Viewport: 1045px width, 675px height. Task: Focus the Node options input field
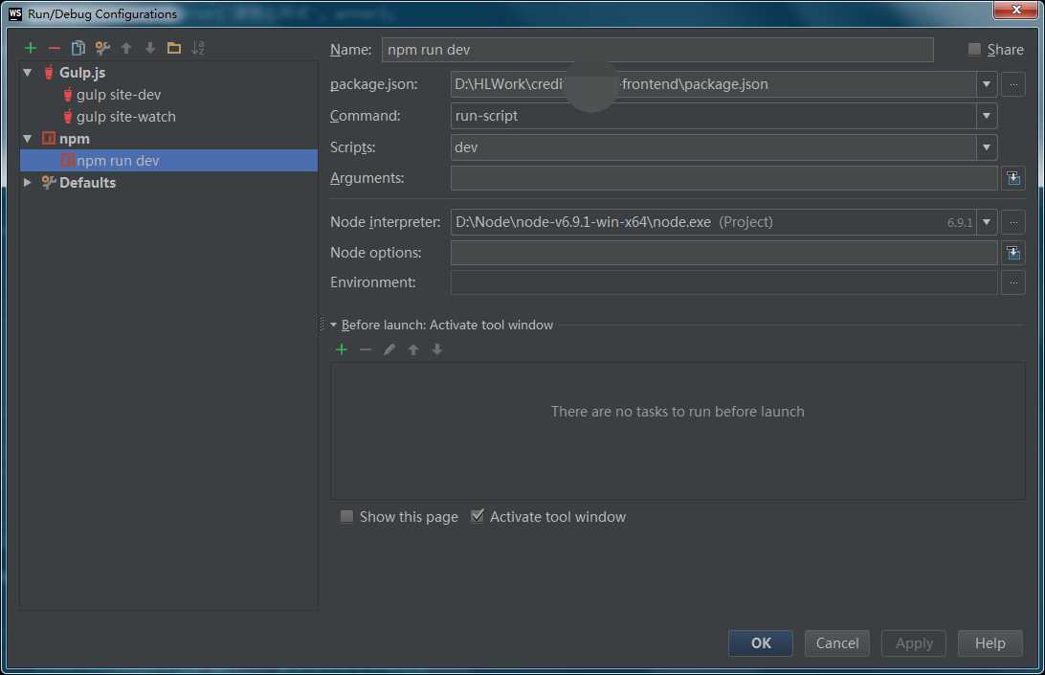point(723,253)
